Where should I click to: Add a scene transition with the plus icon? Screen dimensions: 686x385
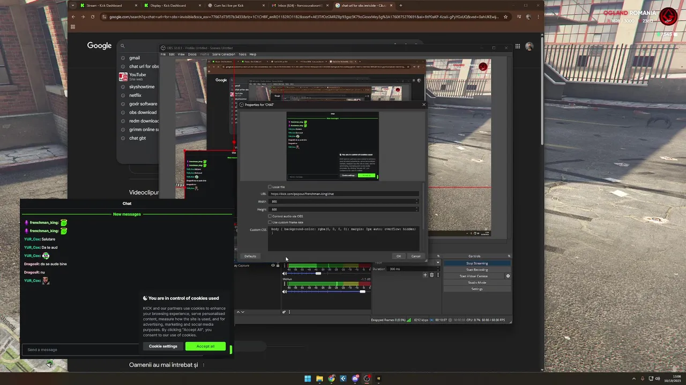click(x=426, y=275)
